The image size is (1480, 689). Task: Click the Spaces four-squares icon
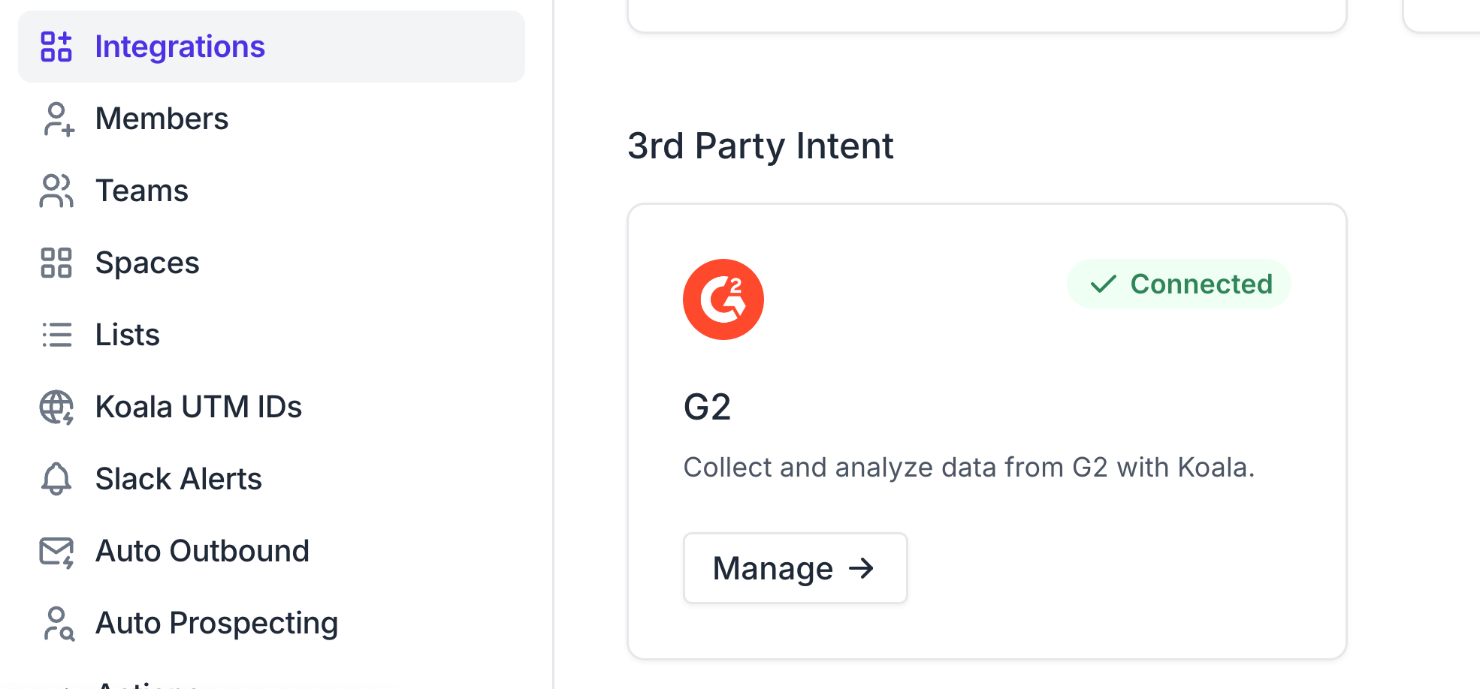(x=56, y=263)
